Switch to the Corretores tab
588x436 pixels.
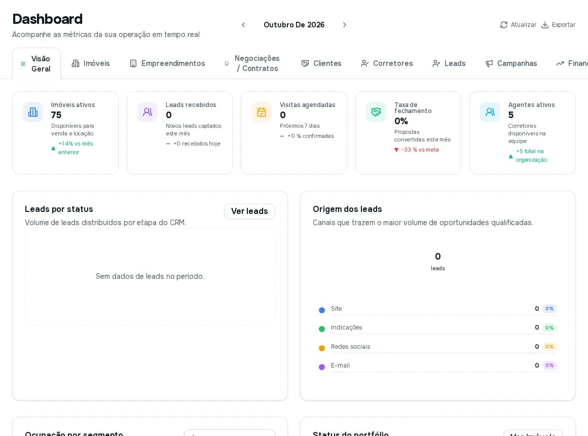387,63
